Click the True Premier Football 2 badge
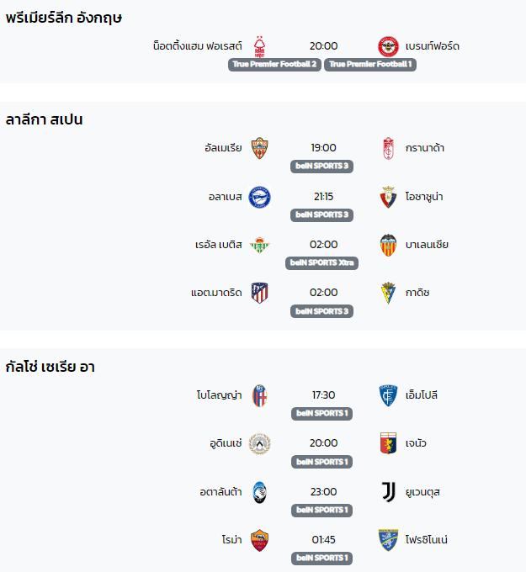This screenshot has height=572, width=526. point(274,65)
